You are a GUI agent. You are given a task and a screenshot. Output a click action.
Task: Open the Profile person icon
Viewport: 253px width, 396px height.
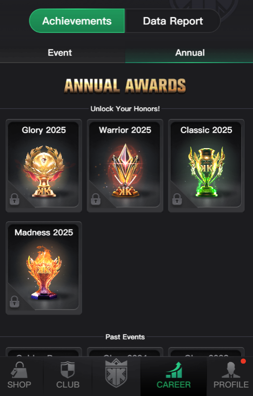(231, 370)
